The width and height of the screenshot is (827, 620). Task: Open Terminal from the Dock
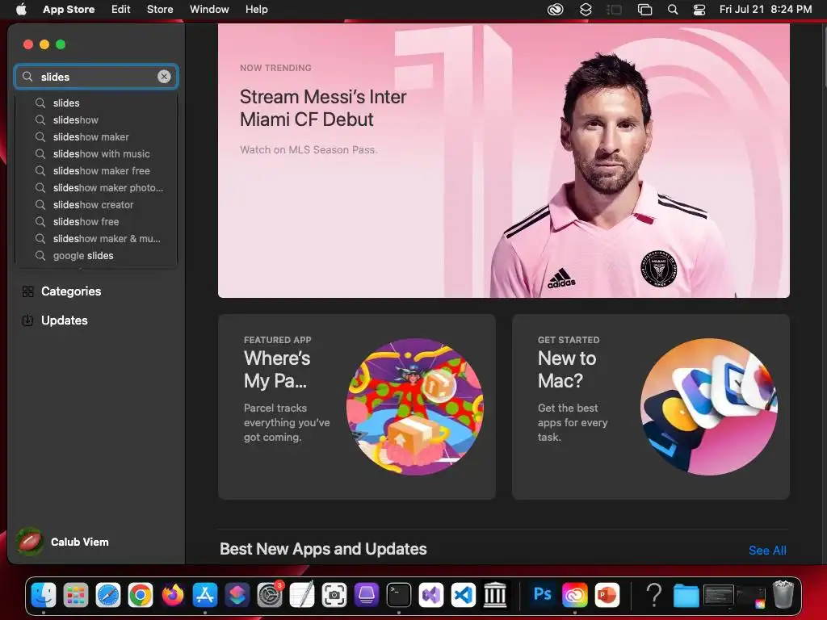coord(399,595)
